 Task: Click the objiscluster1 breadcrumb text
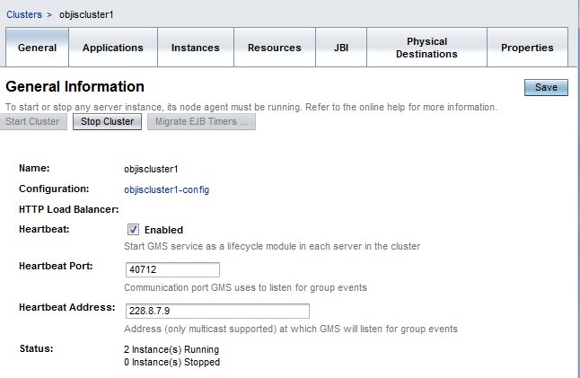(x=86, y=15)
